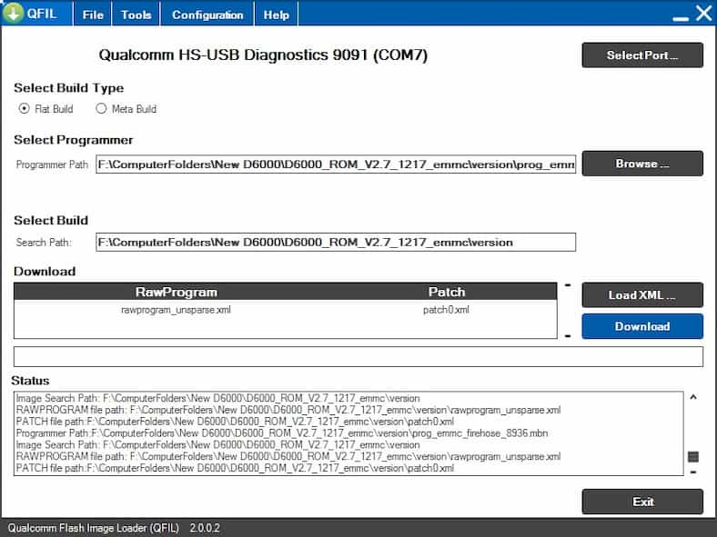Click the green QFIL download logo icon
Image resolution: width=717 pixels, height=537 pixels.
tap(14, 14)
